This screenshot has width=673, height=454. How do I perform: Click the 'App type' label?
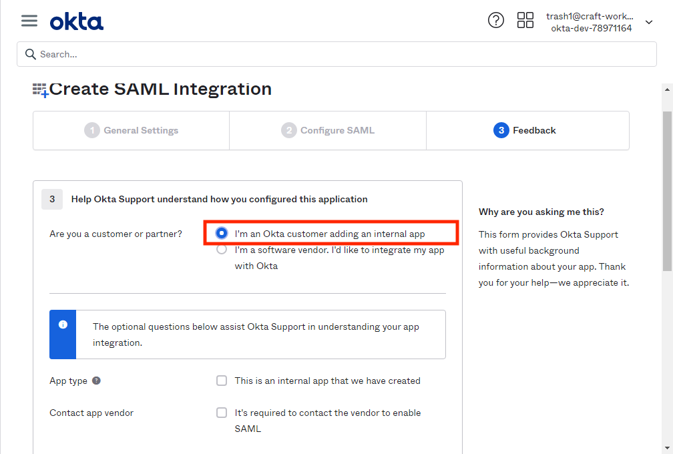pos(68,381)
